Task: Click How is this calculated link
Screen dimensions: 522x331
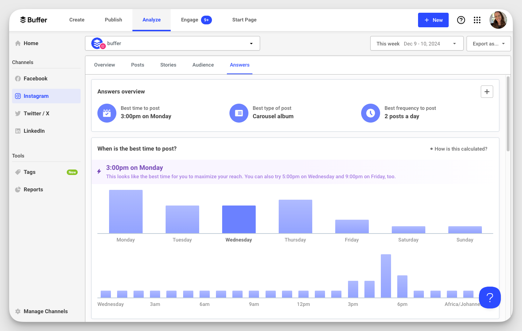Action: point(460,149)
